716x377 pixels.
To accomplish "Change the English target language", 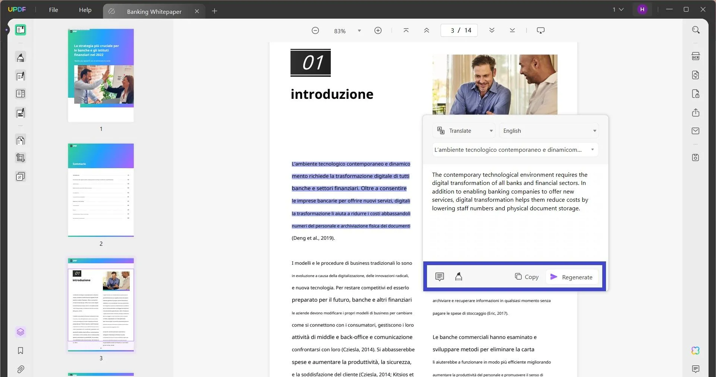I will pos(548,131).
